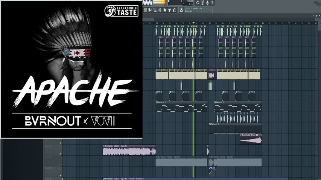Expand the news panel arrow

point(211,10)
